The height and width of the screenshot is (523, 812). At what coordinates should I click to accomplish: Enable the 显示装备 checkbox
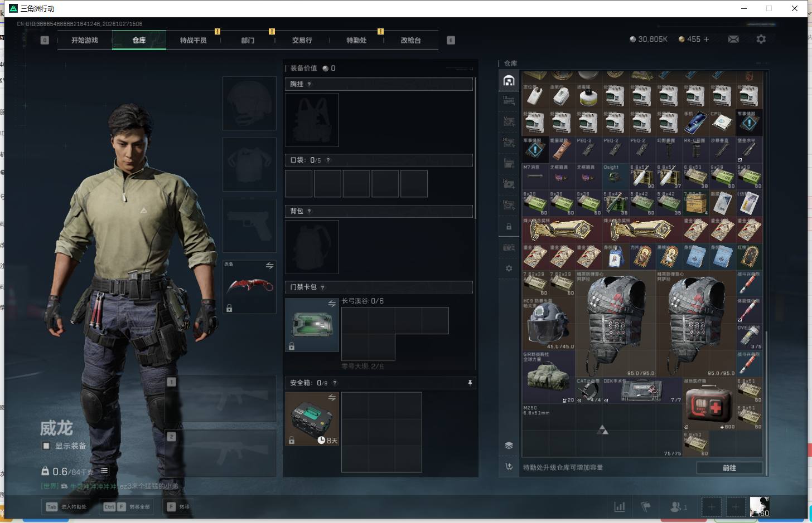[x=46, y=446]
